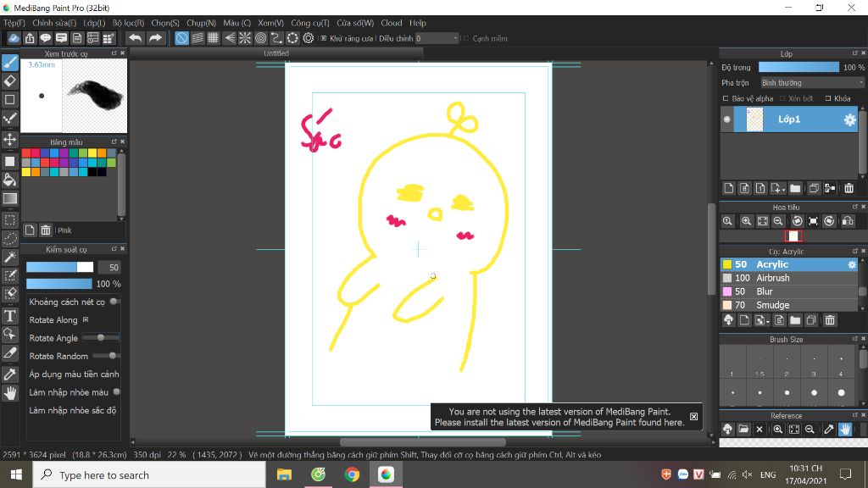Screen dimensions: 868x488
Task: Select Lớp1 layer thumbnail
Action: pos(754,119)
